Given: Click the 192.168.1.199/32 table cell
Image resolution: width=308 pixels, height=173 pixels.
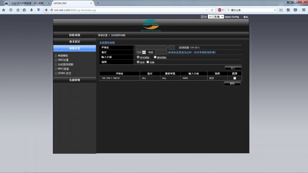Looking at the screenshot, I should pos(119,78).
